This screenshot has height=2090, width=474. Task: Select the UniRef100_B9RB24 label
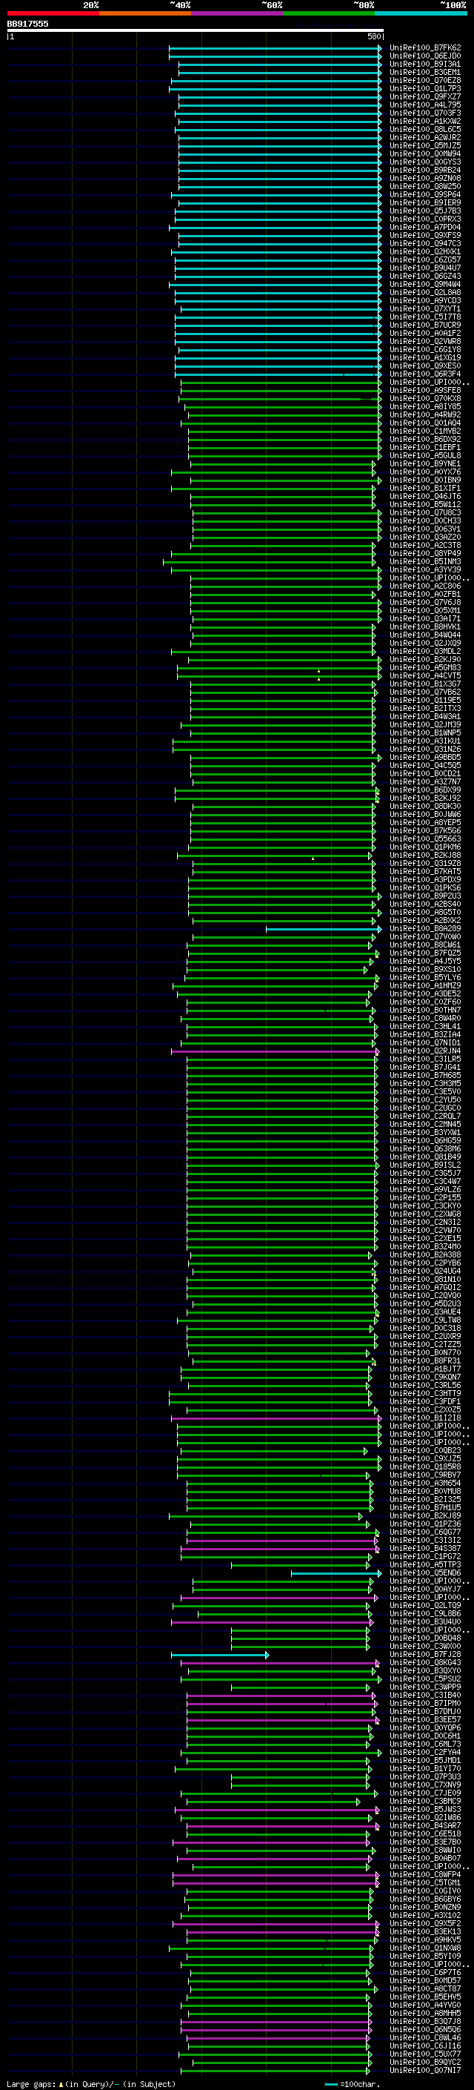click(425, 171)
